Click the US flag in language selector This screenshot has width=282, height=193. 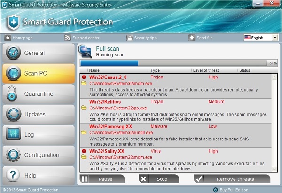[x=248, y=38]
